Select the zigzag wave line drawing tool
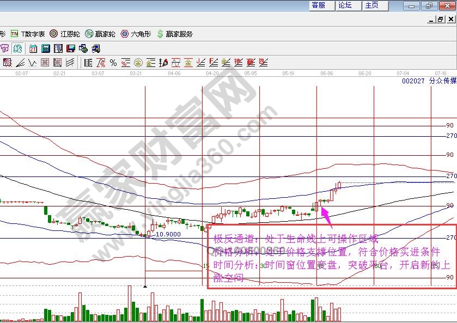The width and height of the screenshot is (457, 323). point(32,63)
